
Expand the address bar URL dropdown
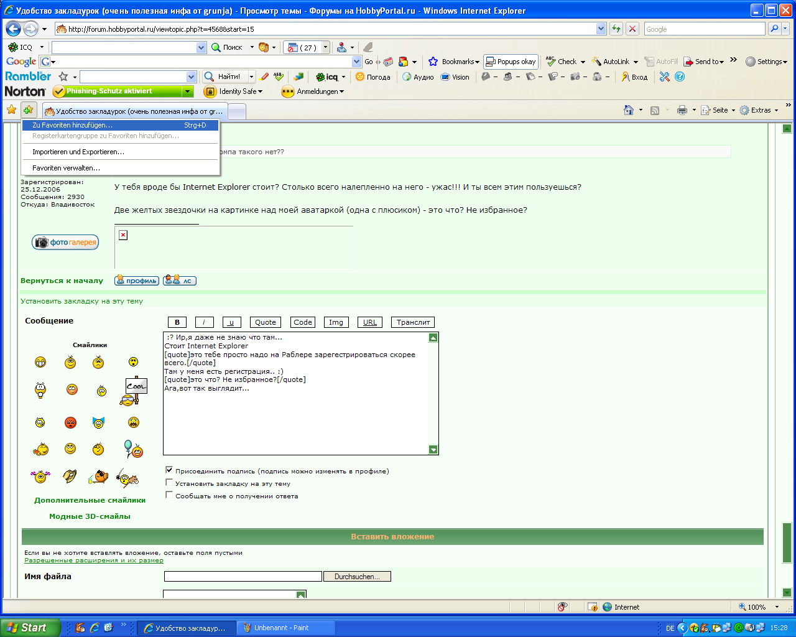coord(601,29)
